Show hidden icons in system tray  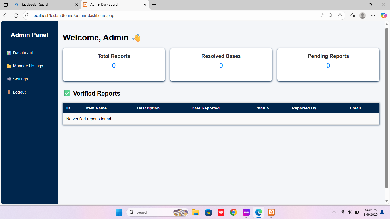(x=334, y=212)
